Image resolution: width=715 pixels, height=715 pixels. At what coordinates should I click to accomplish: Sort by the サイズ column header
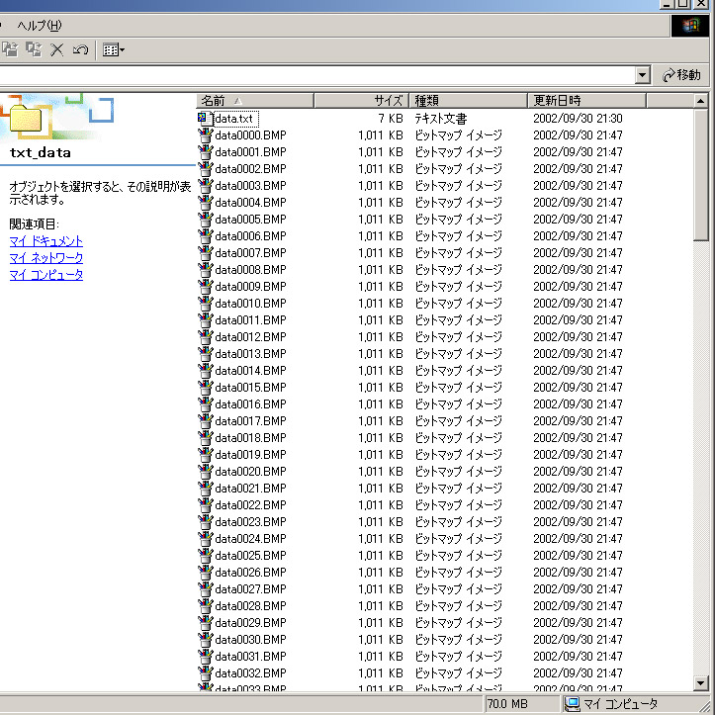[x=362, y=100]
